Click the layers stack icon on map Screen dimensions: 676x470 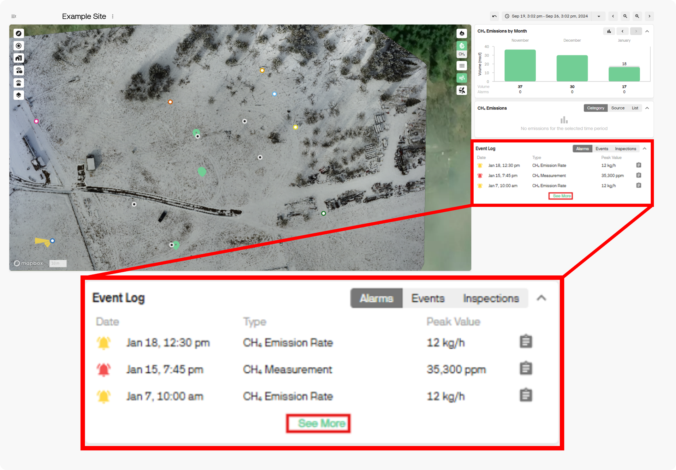click(19, 95)
